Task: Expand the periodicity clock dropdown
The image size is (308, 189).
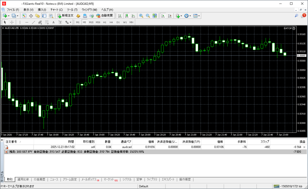Action: tap(190, 16)
